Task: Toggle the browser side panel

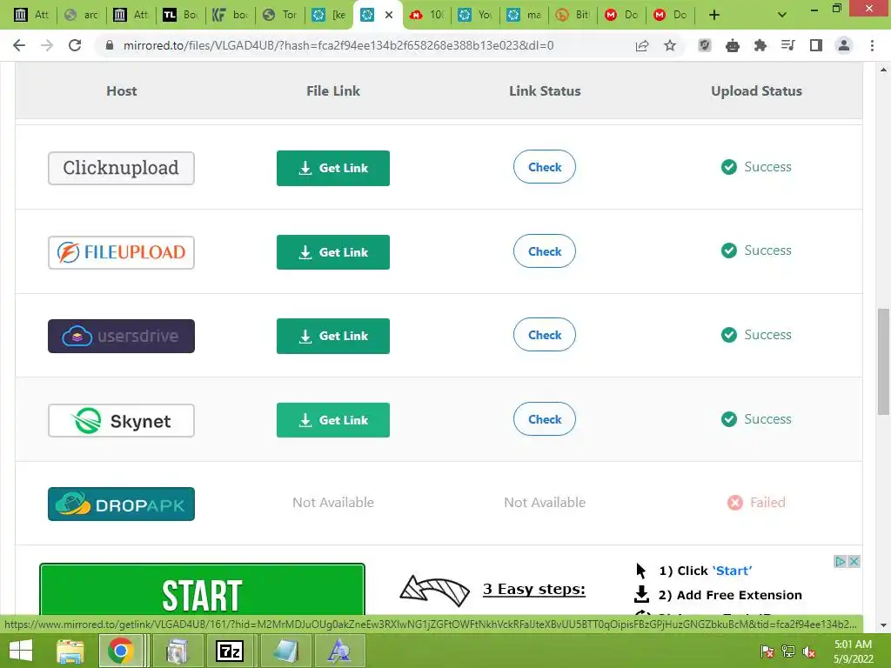Action: tap(816, 45)
